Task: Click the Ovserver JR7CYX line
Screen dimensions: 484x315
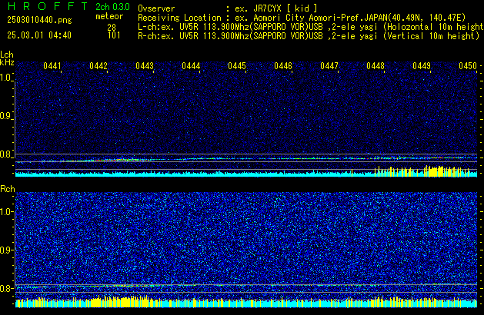Action: pos(228,8)
